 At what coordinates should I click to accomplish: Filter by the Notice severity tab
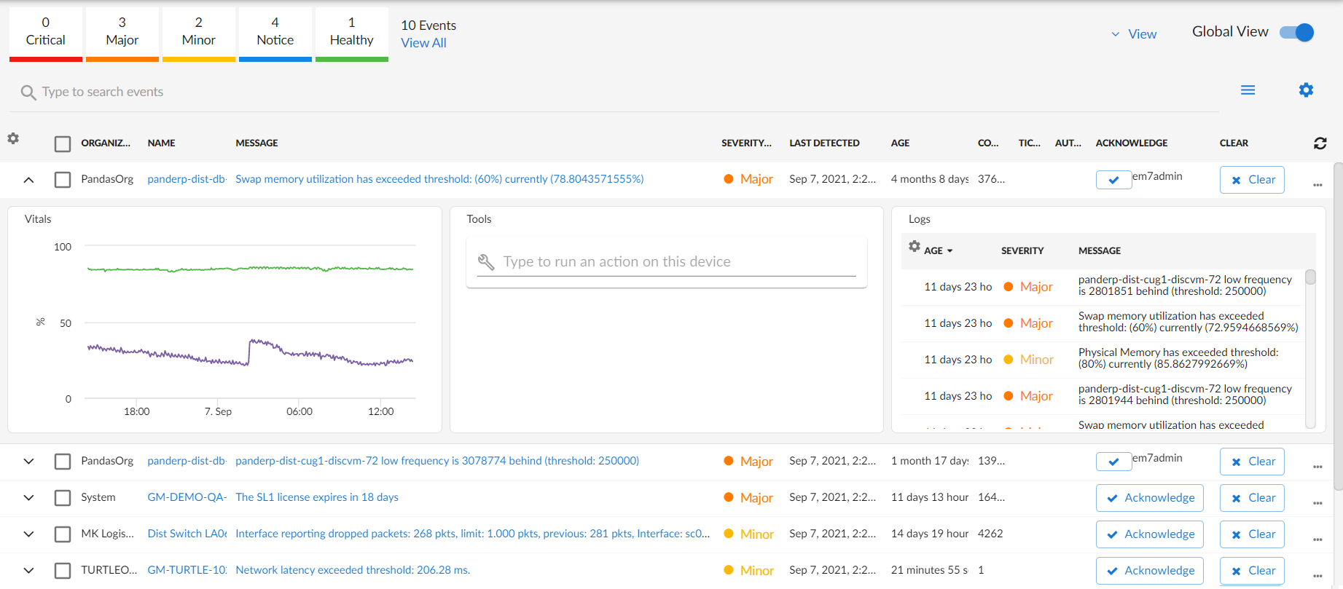pos(275,33)
